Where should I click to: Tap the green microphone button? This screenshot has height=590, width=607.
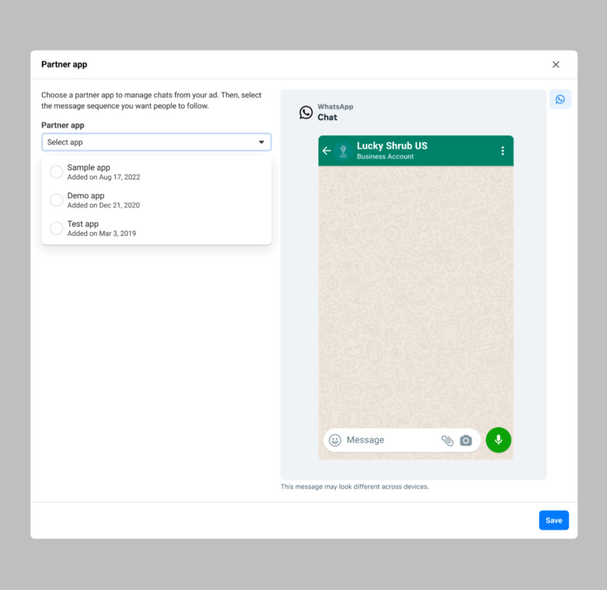[x=498, y=440]
